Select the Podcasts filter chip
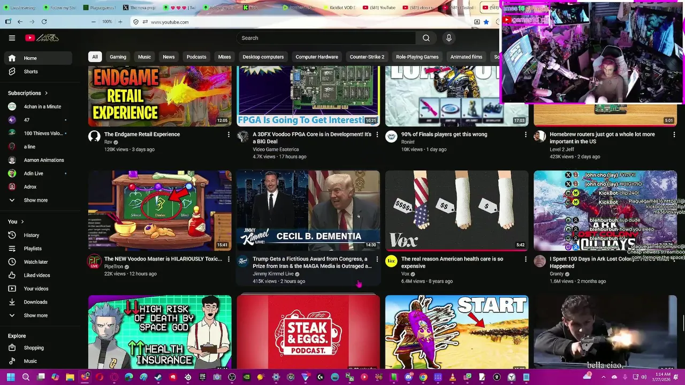Screen dimensions: 685x385 pos(196,57)
